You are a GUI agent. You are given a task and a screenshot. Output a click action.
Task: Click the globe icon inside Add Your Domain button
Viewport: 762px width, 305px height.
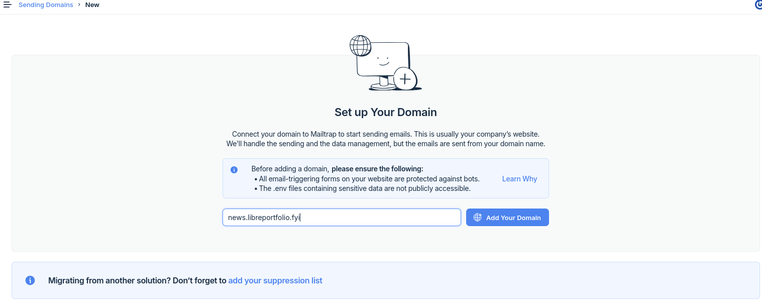click(477, 217)
